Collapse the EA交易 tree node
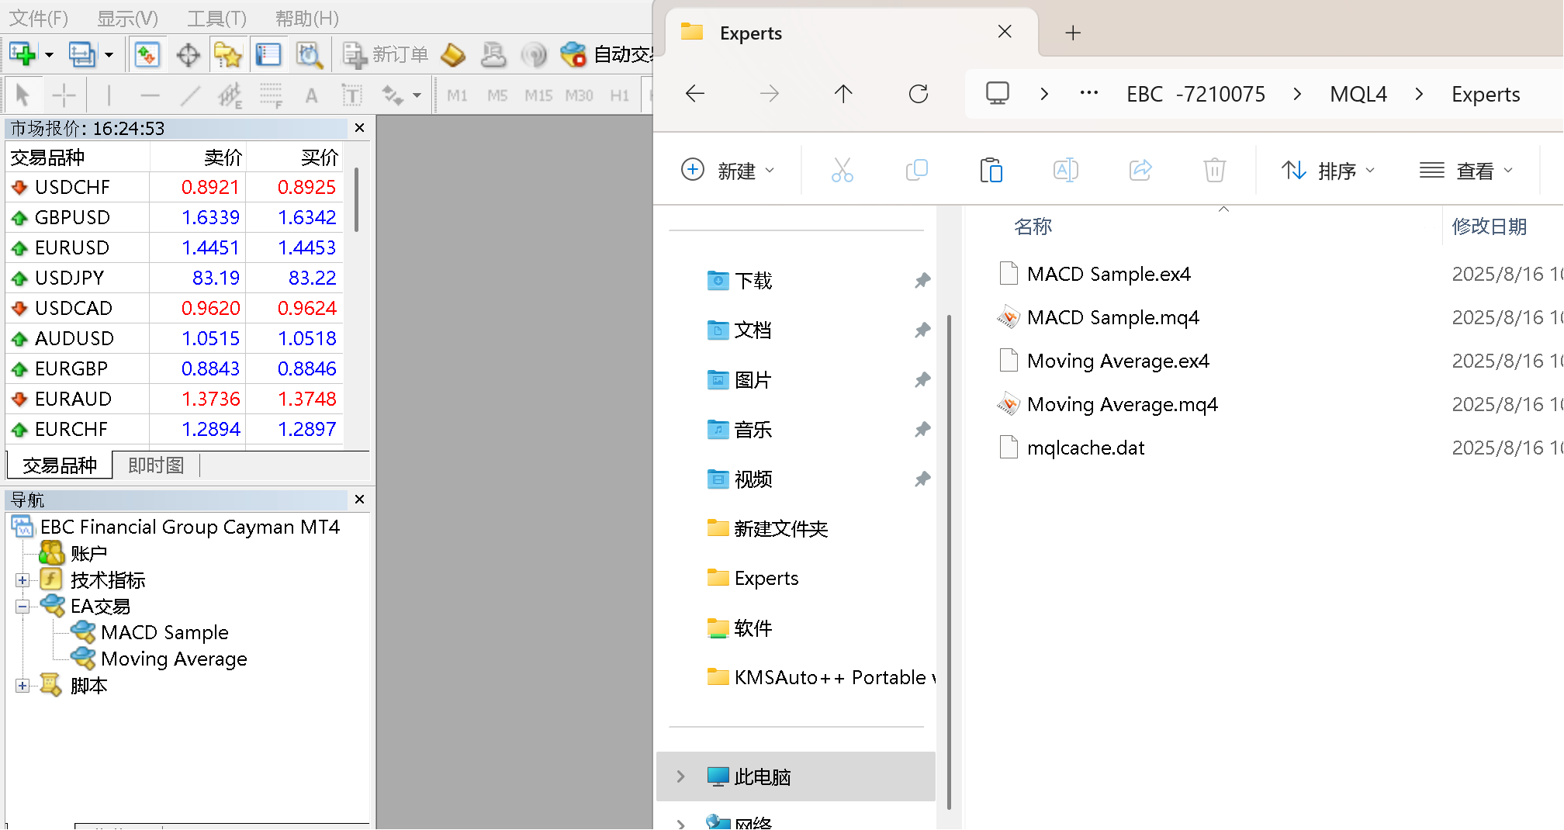The height and width of the screenshot is (830, 1564). (22, 607)
